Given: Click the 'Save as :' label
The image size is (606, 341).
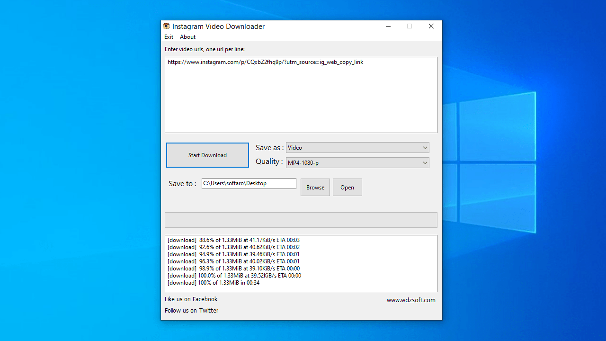Looking at the screenshot, I should [270, 148].
